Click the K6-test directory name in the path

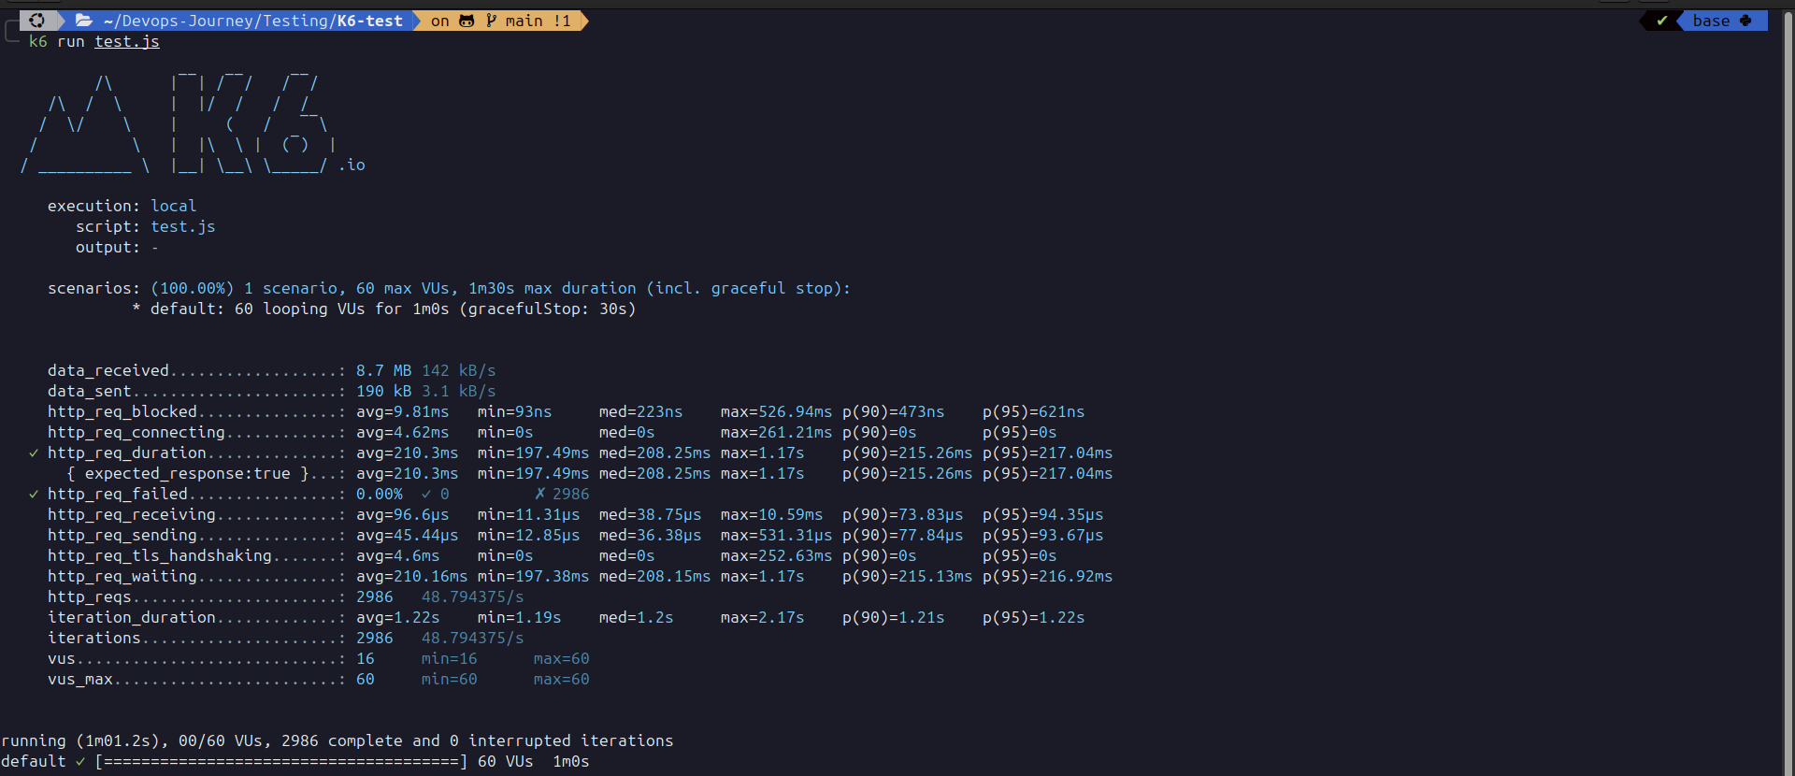[x=370, y=21]
